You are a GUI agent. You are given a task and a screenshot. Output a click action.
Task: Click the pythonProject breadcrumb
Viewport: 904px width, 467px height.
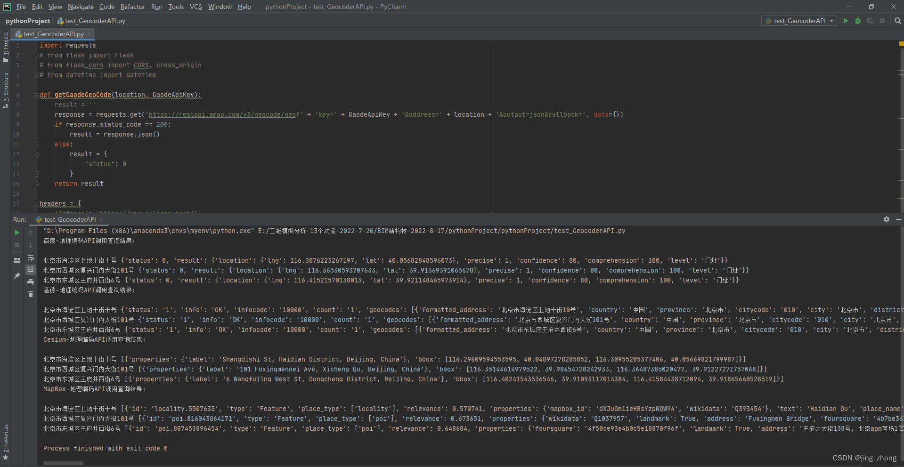click(x=28, y=21)
